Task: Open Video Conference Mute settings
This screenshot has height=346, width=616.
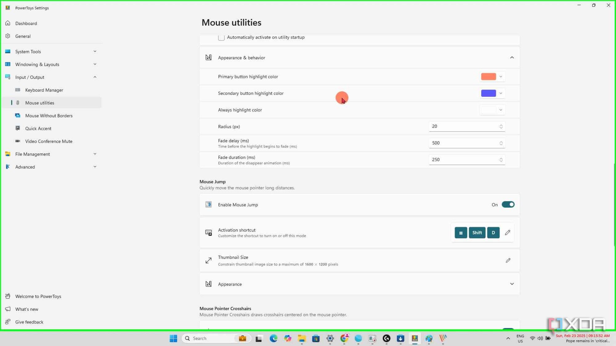Action: 52,141
